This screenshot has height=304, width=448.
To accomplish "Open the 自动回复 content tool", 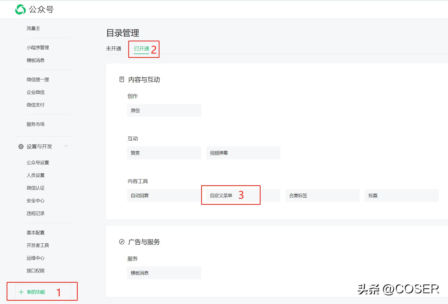I will [x=164, y=195].
